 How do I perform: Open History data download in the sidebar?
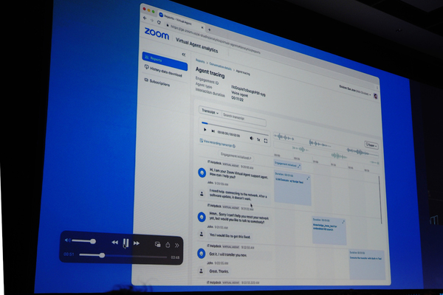[x=163, y=70]
